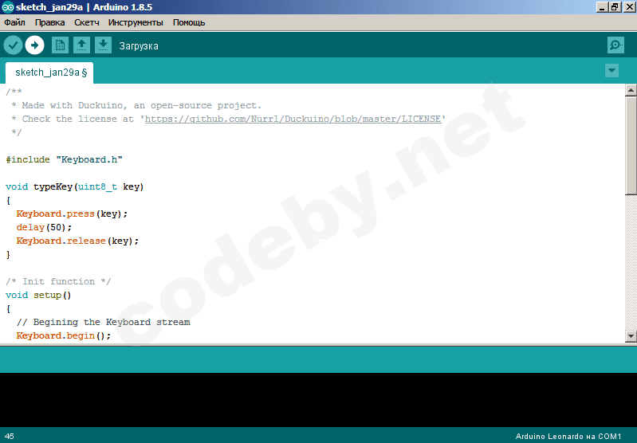
Task: Open the Инструменты menu
Action: [x=136, y=22]
